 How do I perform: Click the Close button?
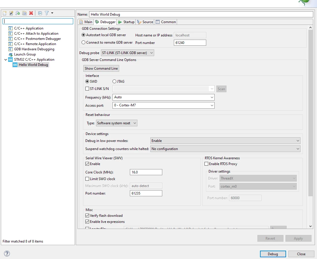click(x=301, y=254)
